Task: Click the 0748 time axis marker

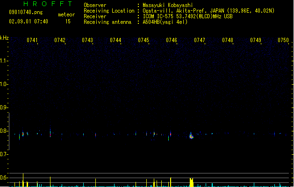Action: [x=228, y=40]
